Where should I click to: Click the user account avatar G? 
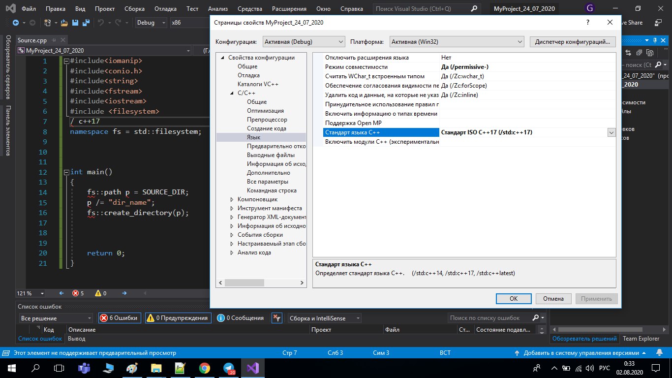click(x=590, y=8)
